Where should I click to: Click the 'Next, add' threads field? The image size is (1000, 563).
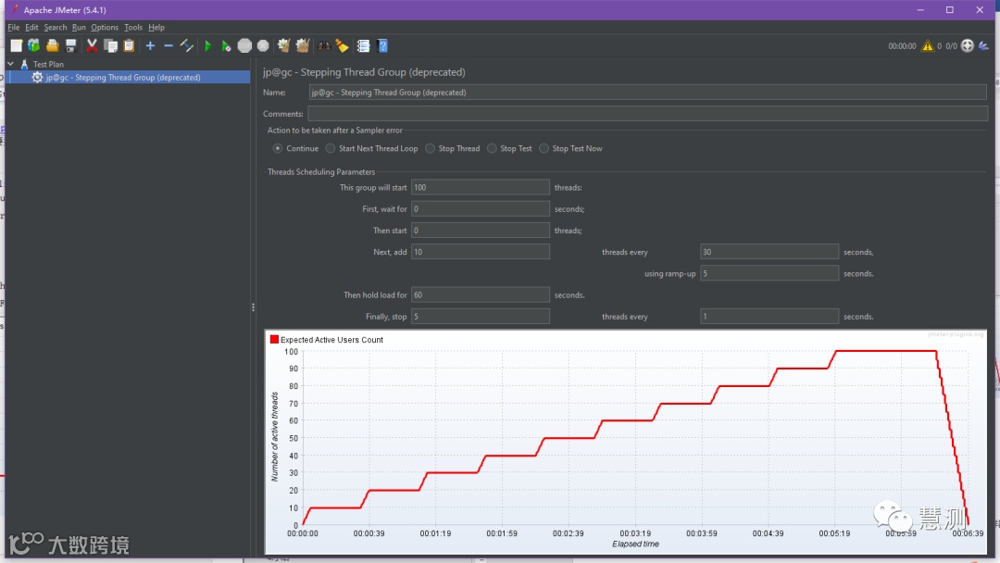coord(481,252)
